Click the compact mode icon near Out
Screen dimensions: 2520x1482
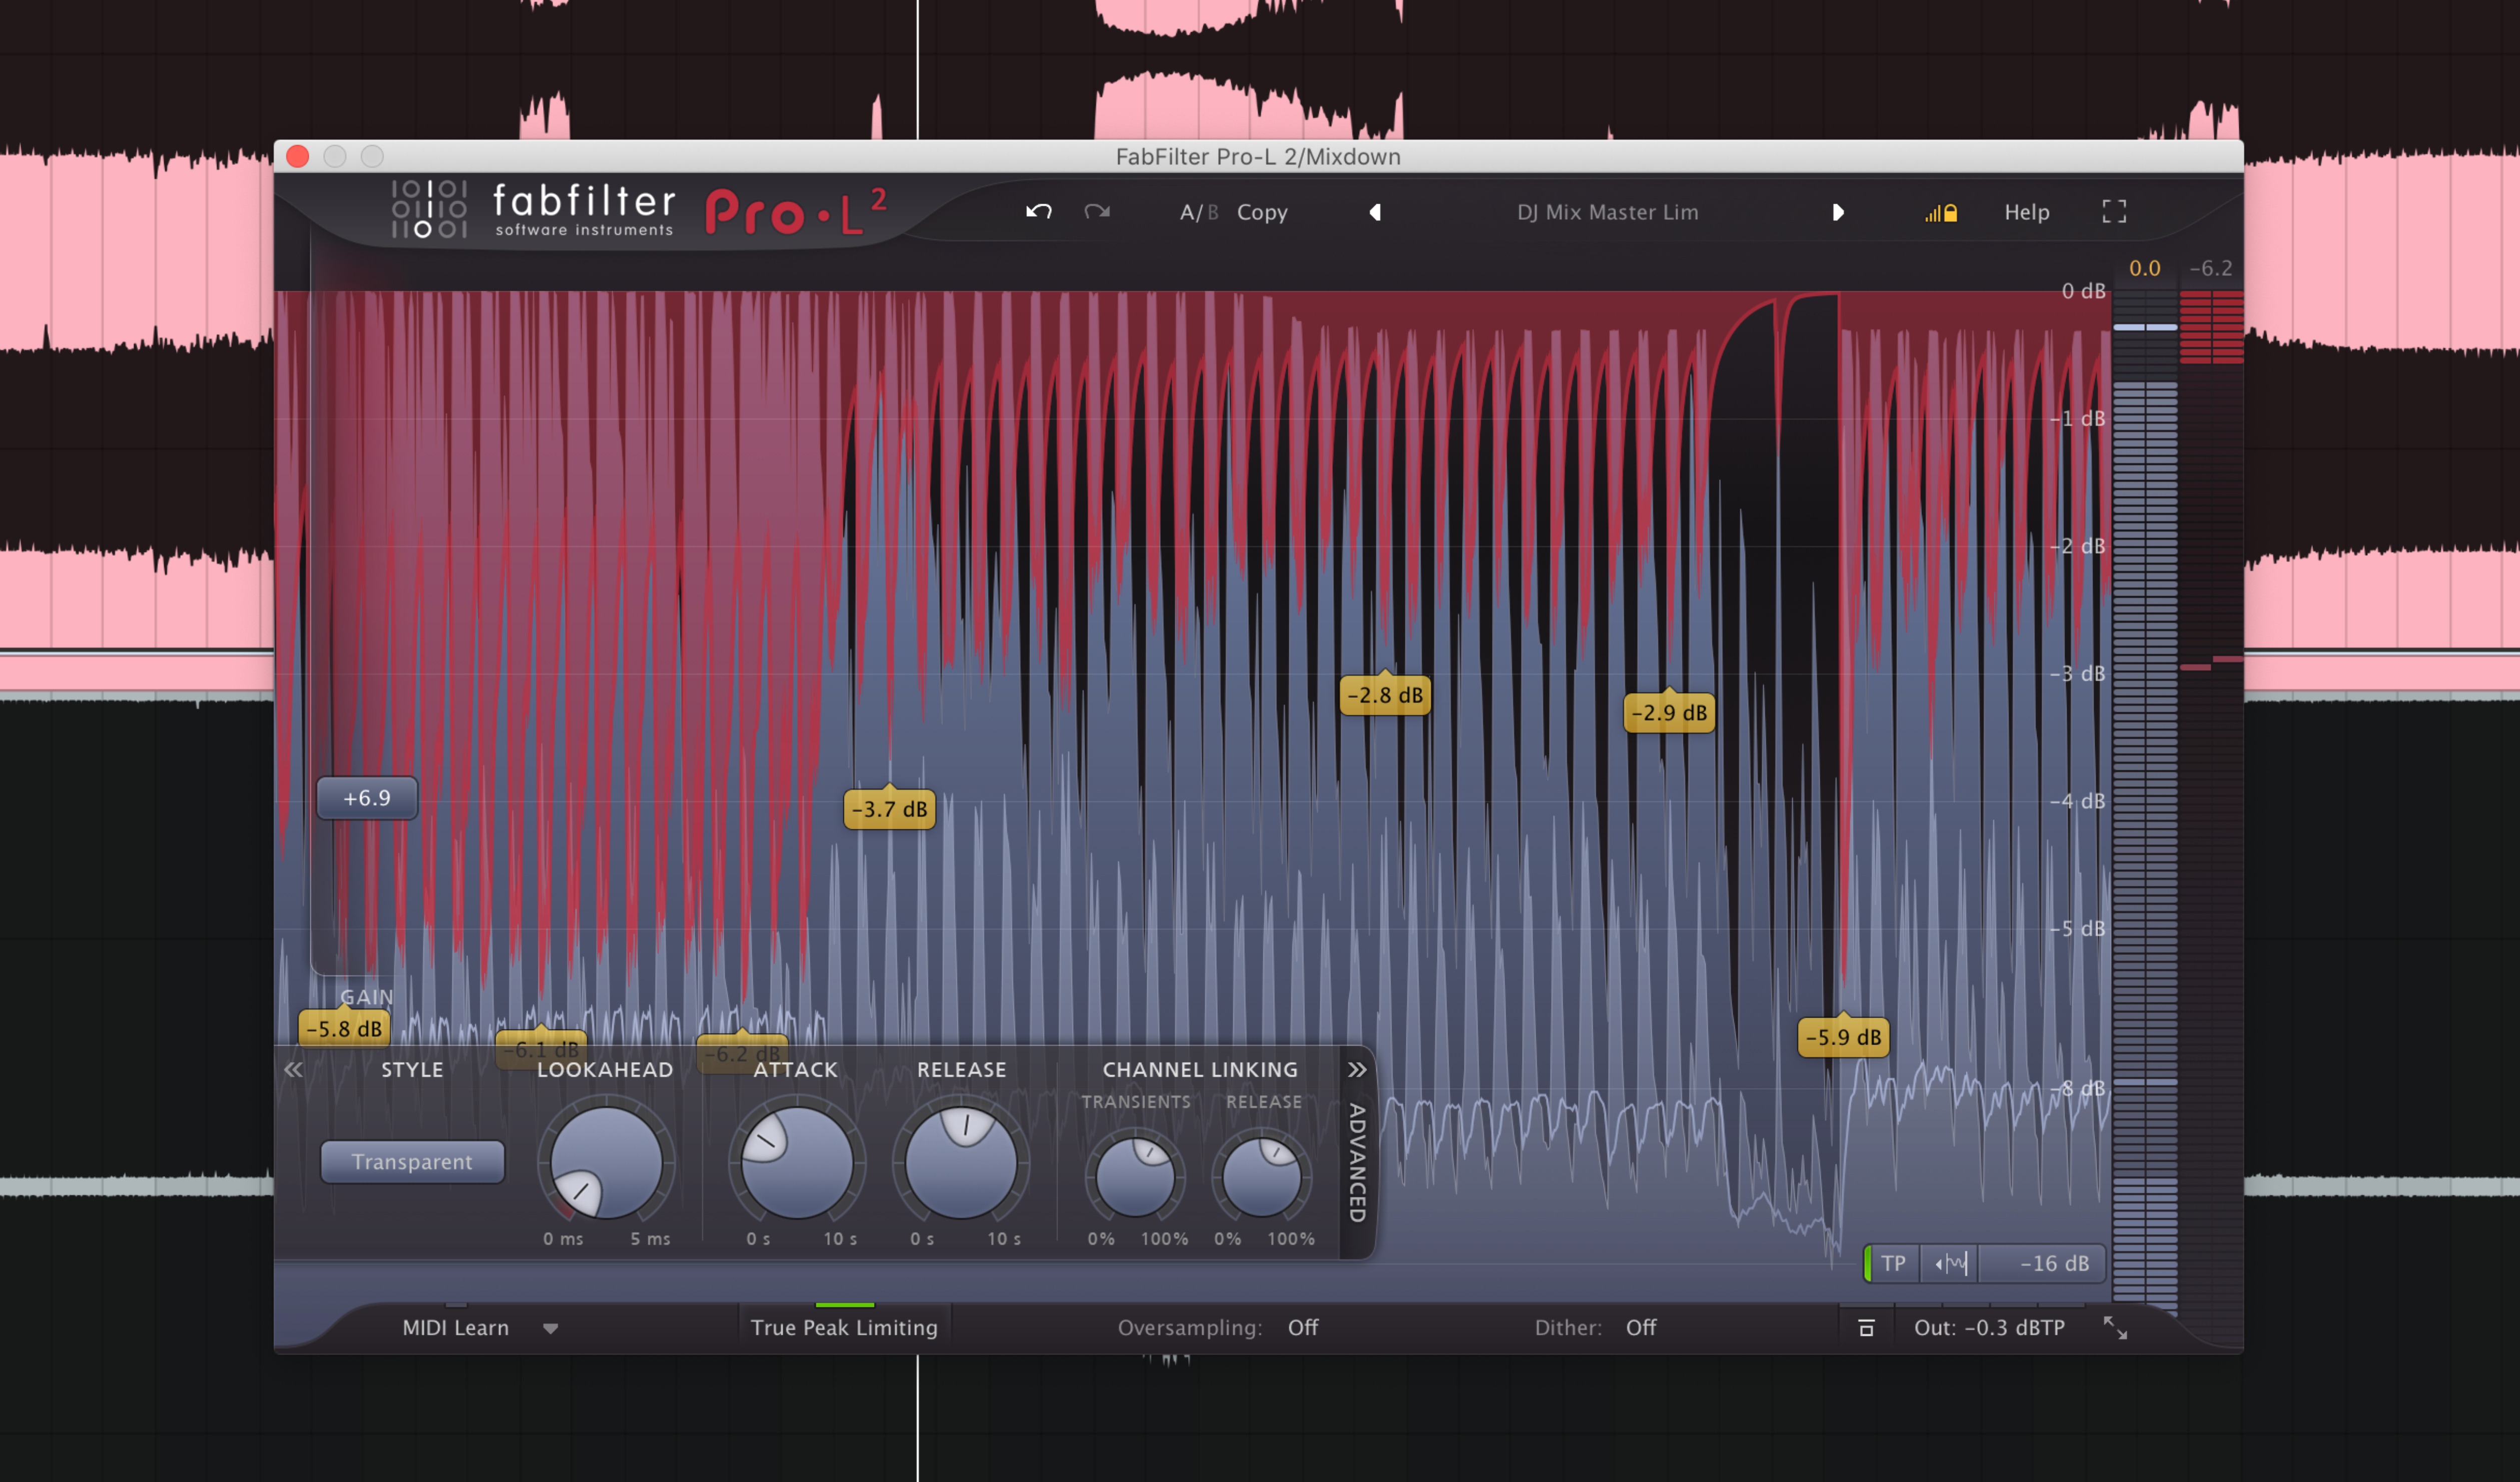click(x=1865, y=1328)
